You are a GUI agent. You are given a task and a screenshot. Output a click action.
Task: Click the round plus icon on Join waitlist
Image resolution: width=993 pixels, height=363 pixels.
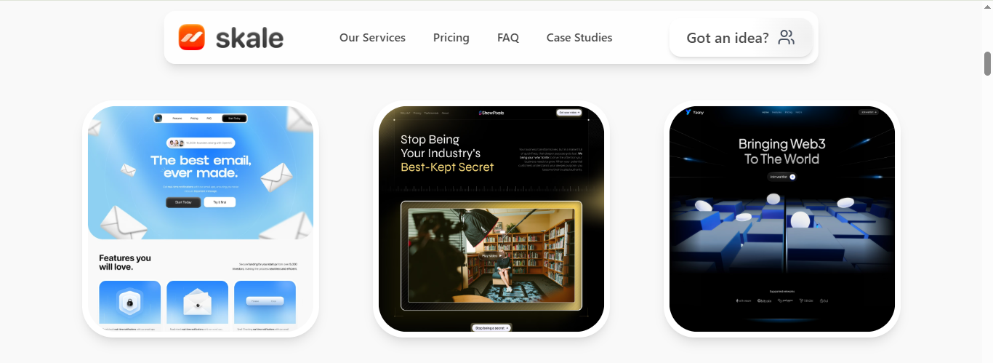tap(792, 177)
